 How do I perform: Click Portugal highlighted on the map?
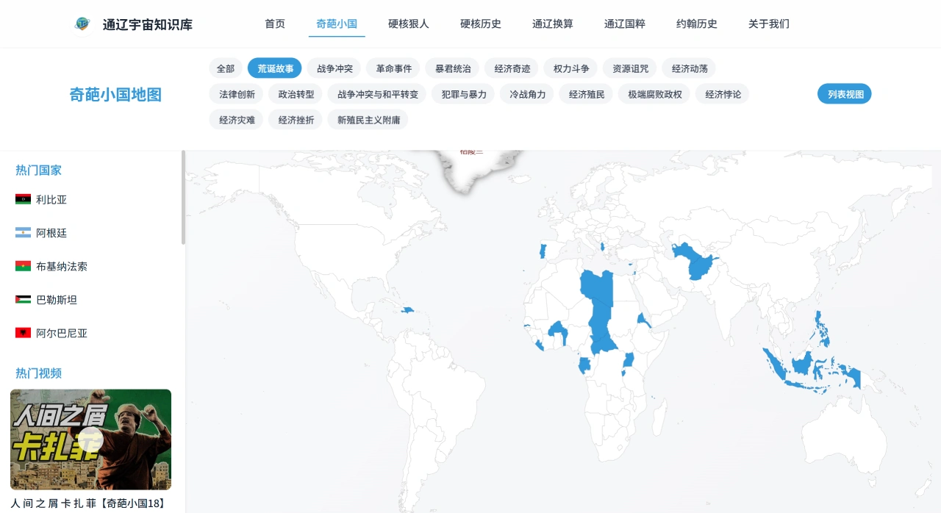[x=543, y=251]
